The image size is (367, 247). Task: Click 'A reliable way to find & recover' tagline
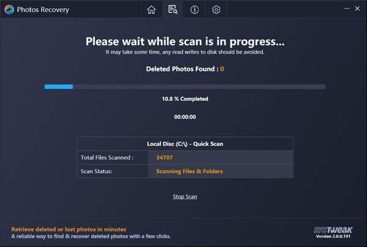coord(91,236)
